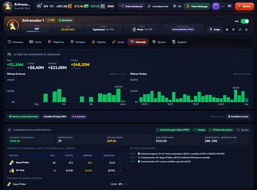The image size is (257, 190).
Task: Click the TOTAL +$48,20M value
Action: click(x=80, y=65)
